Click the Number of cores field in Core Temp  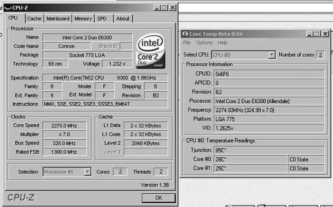pyautogui.click(x=320, y=55)
